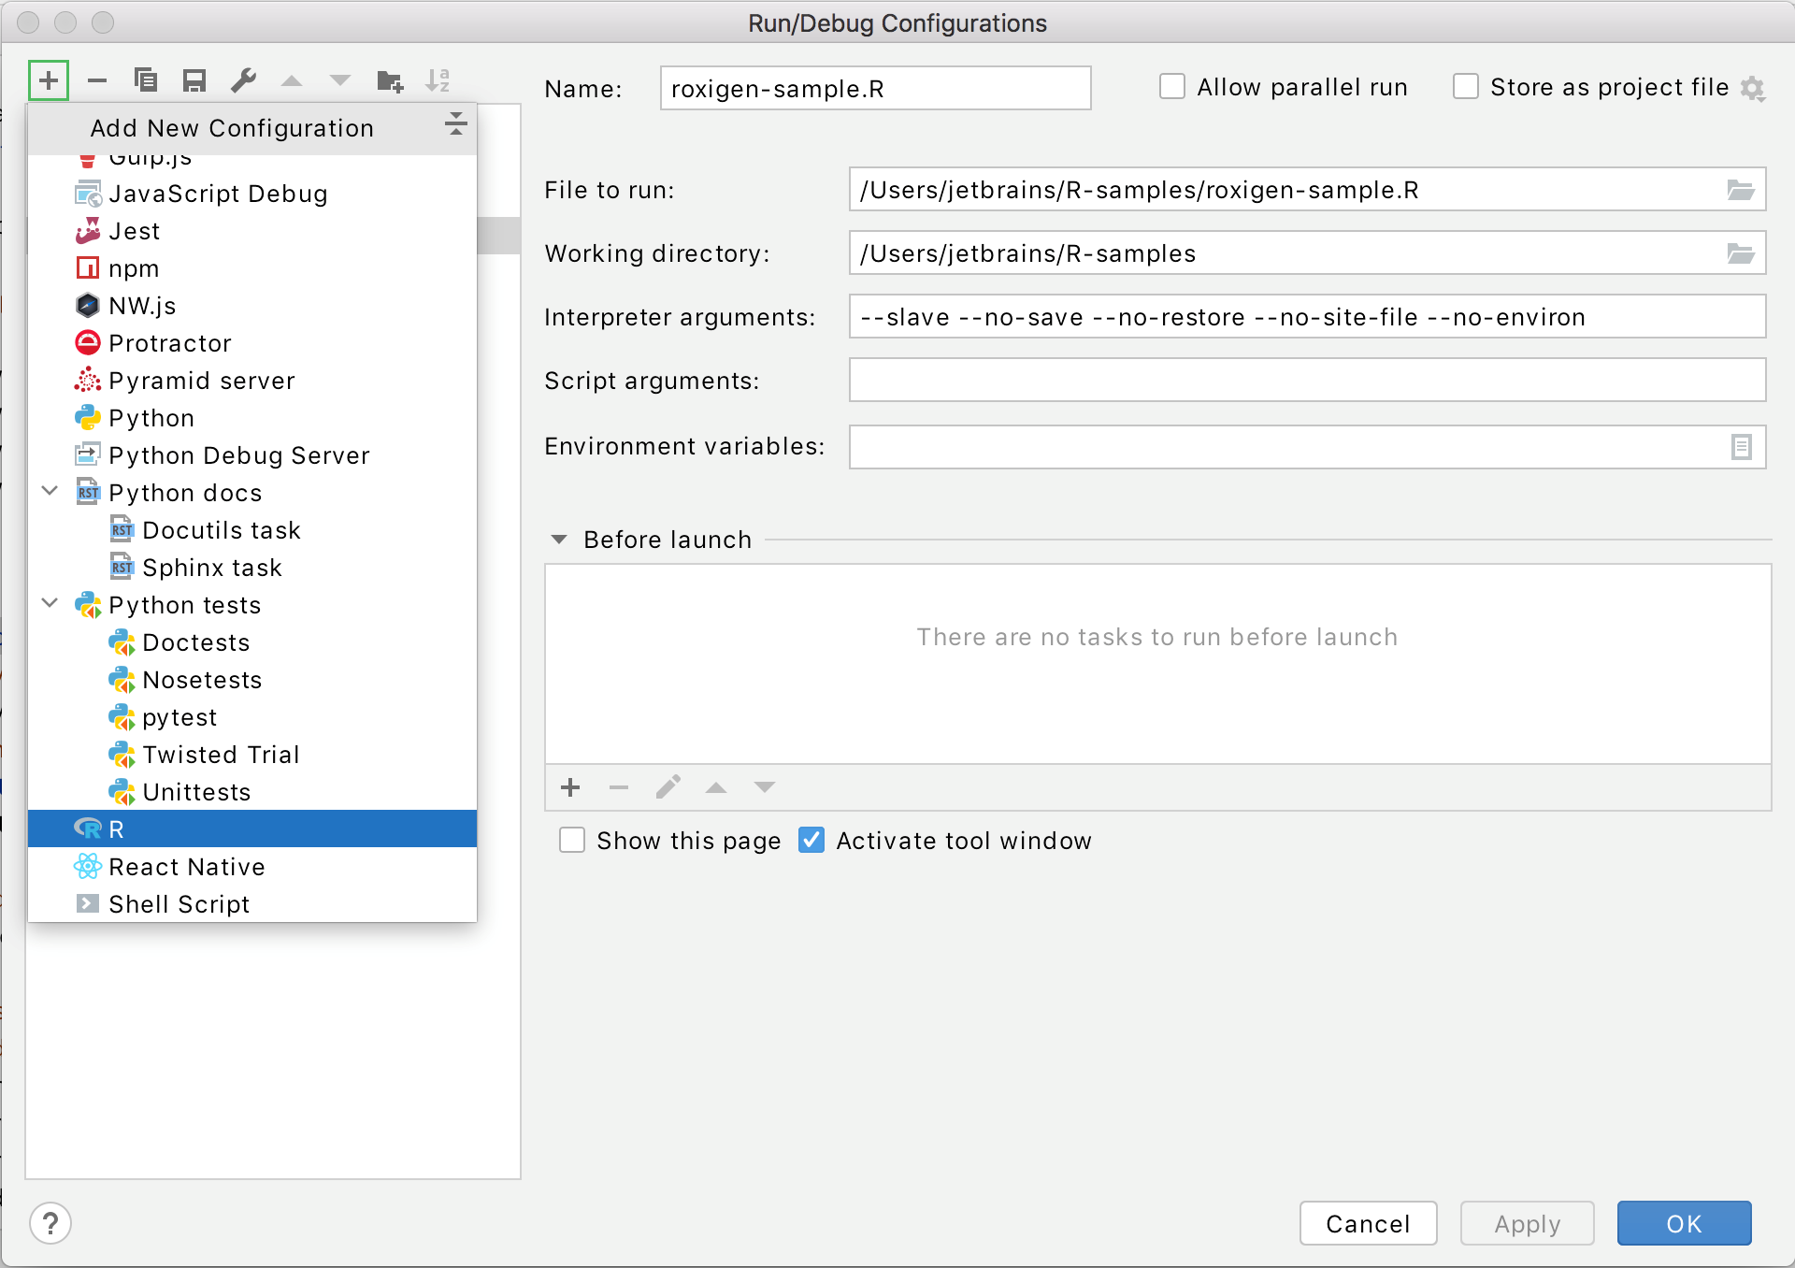Create a new folder for configurations
1795x1268 pixels.
click(390, 80)
